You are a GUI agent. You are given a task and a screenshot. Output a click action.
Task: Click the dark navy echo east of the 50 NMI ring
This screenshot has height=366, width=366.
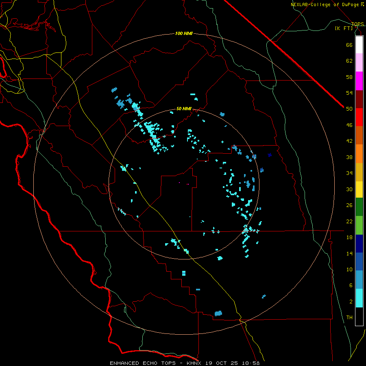[270, 155]
